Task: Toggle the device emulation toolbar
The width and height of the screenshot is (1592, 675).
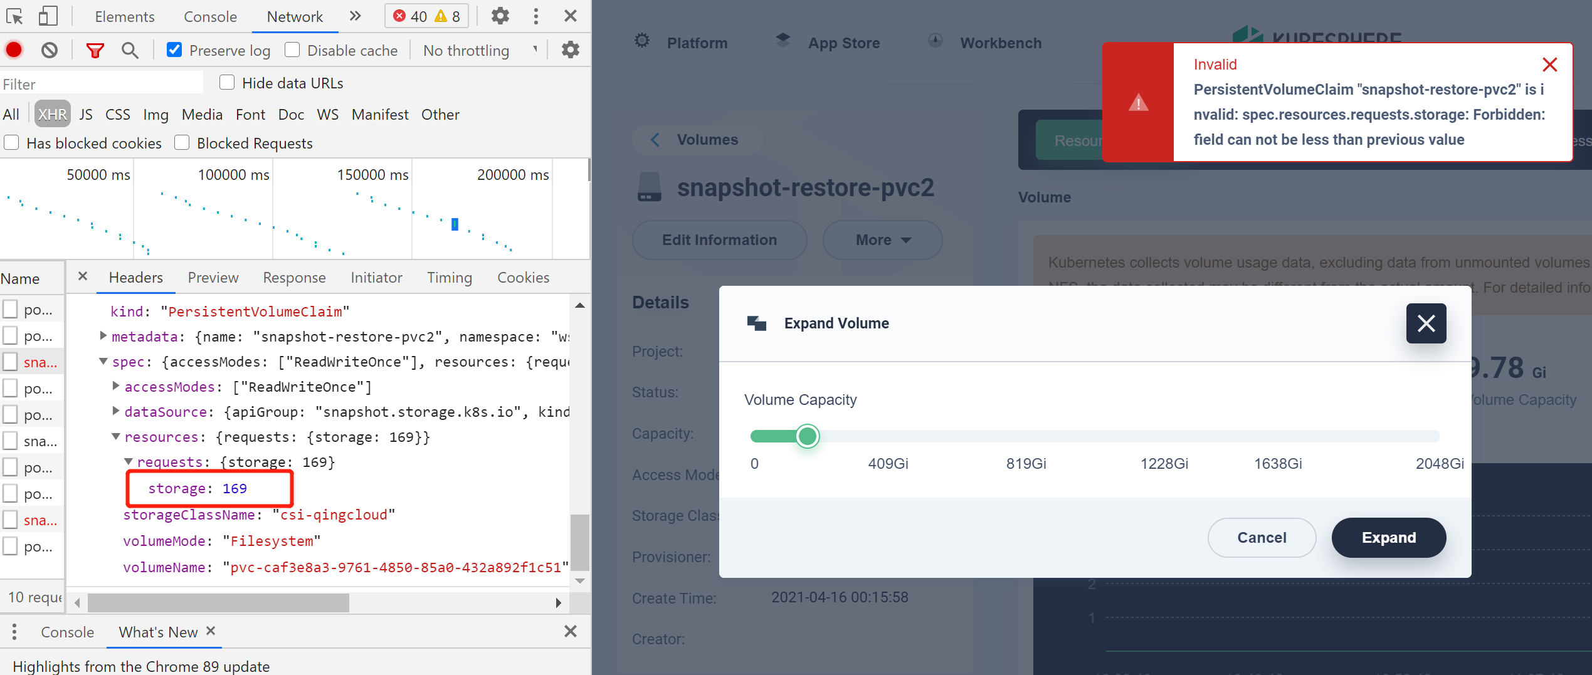Action: point(47,16)
